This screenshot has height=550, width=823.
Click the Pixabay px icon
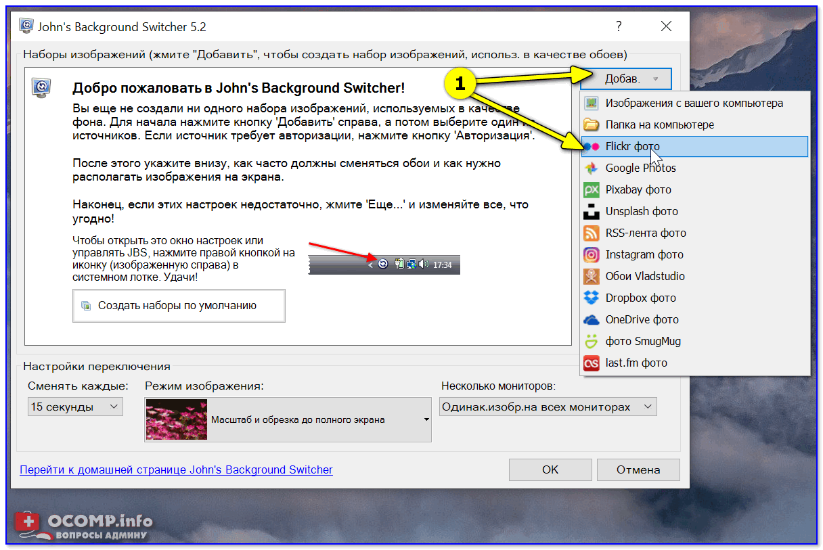click(x=592, y=189)
